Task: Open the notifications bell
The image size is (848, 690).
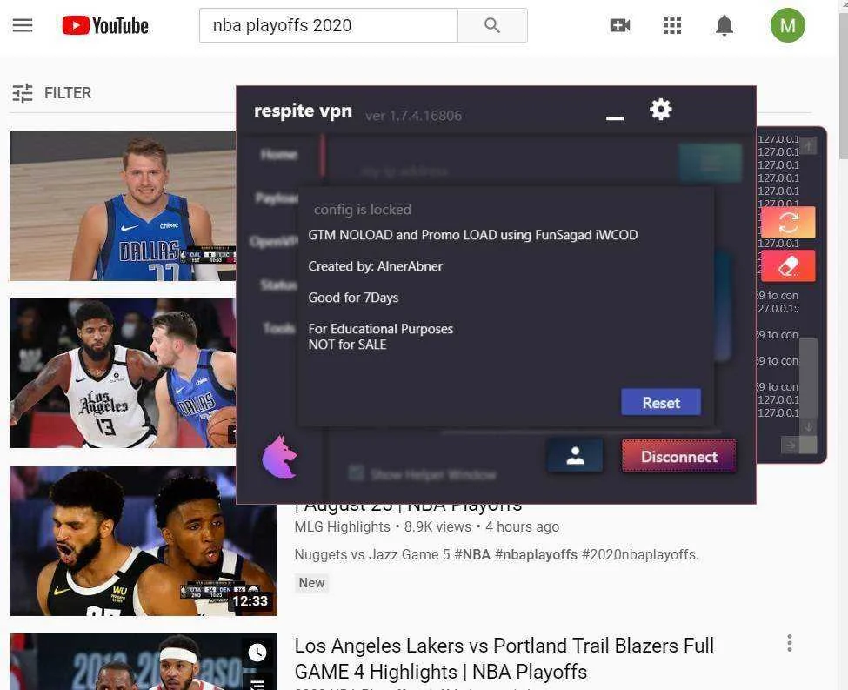Action: 724,25
